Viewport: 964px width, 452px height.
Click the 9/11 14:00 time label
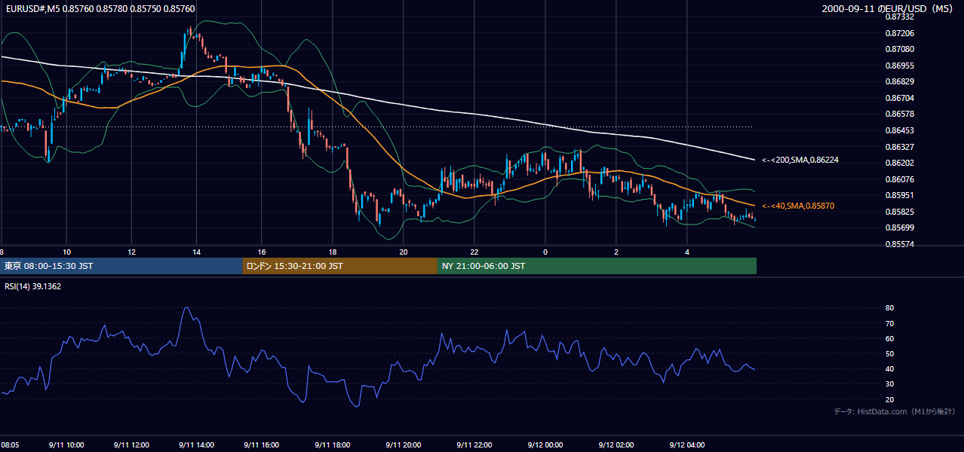(x=198, y=444)
